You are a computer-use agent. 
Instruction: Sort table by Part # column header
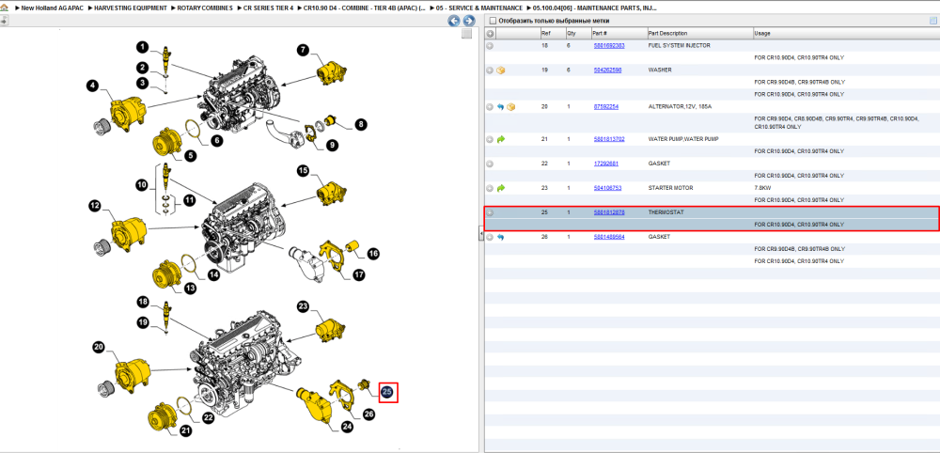tap(600, 34)
